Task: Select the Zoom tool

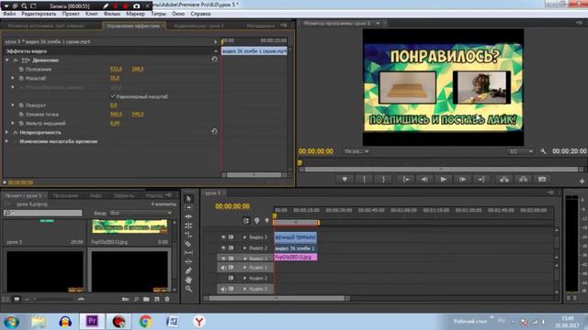Action: pos(188,289)
